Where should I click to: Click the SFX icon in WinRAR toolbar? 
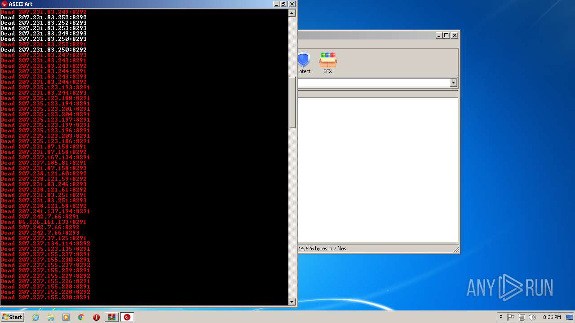(x=328, y=63)
